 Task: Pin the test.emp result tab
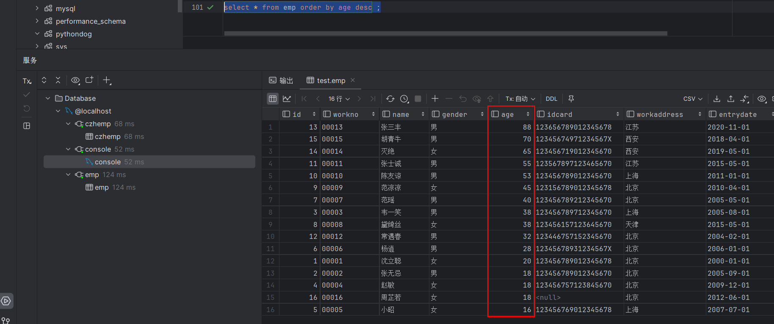(571, 99)
